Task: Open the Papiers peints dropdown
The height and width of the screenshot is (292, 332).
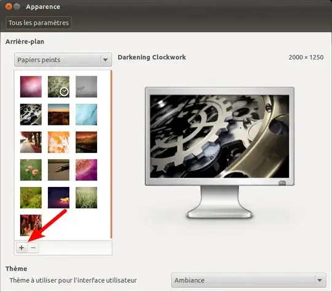Action: pos(63,60)
